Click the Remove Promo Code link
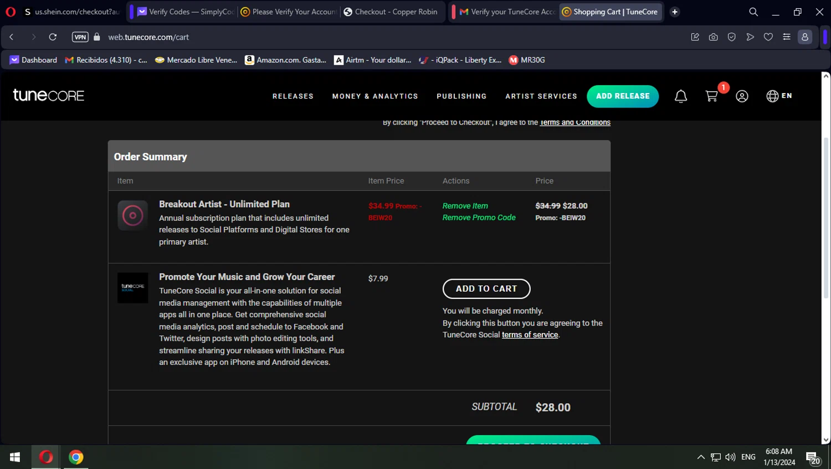This screenshot has width=831, height=469. (x=479, y=218)
